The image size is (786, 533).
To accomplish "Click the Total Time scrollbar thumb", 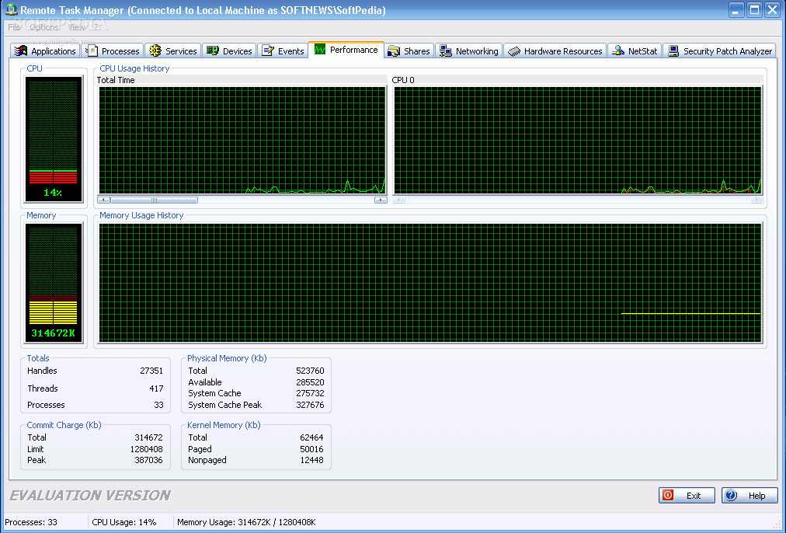I will [x=154, y=200].
